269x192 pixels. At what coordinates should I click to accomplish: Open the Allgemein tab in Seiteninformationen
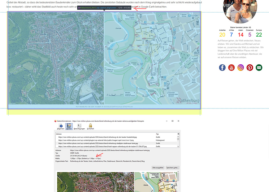[60, 126]
